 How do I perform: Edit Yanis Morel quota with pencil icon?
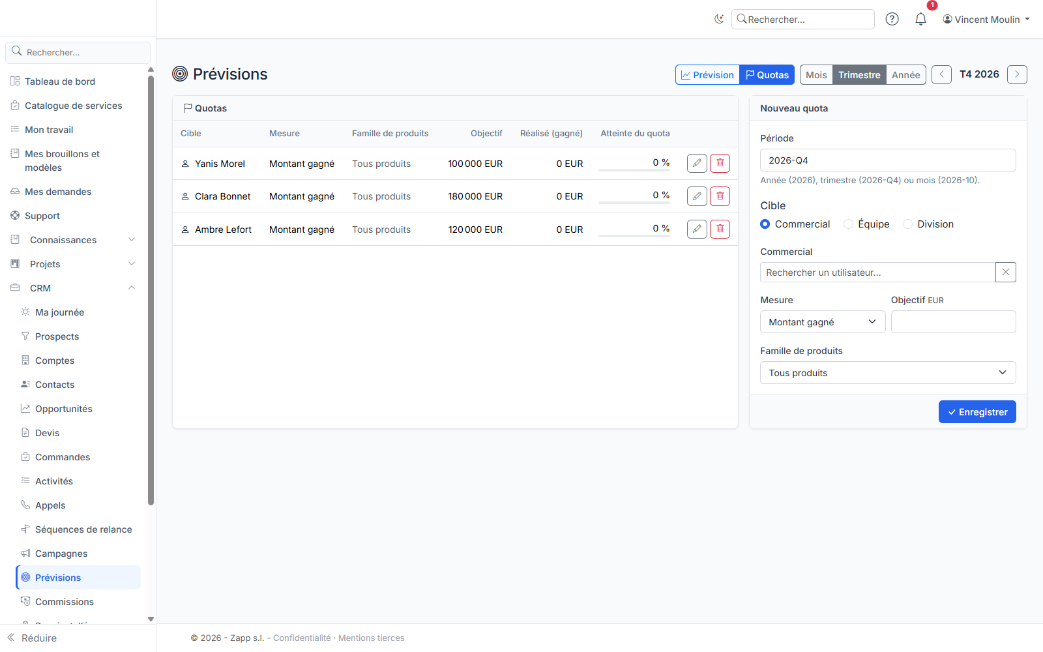pyautogui.click(x=697, y=163)
